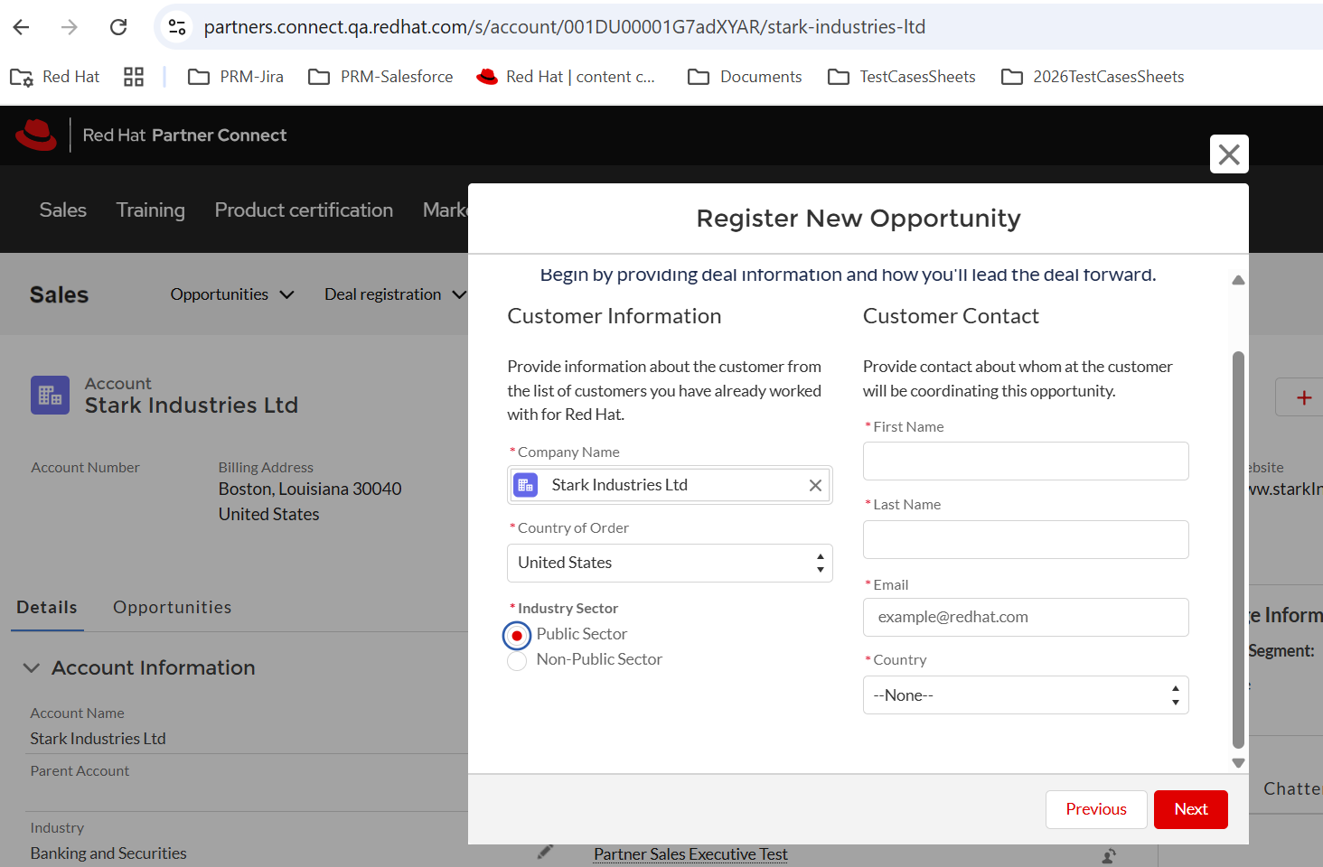Screen dimensions: 1323x867
Task: Click the Previous button
Action: coord(1095,809)
